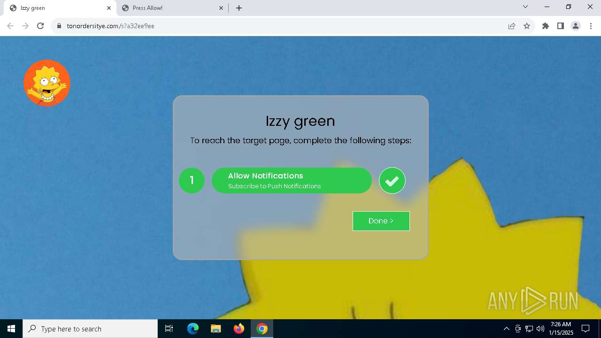
Task: Click the Izzy green heading text
Action: coord(300,121)
